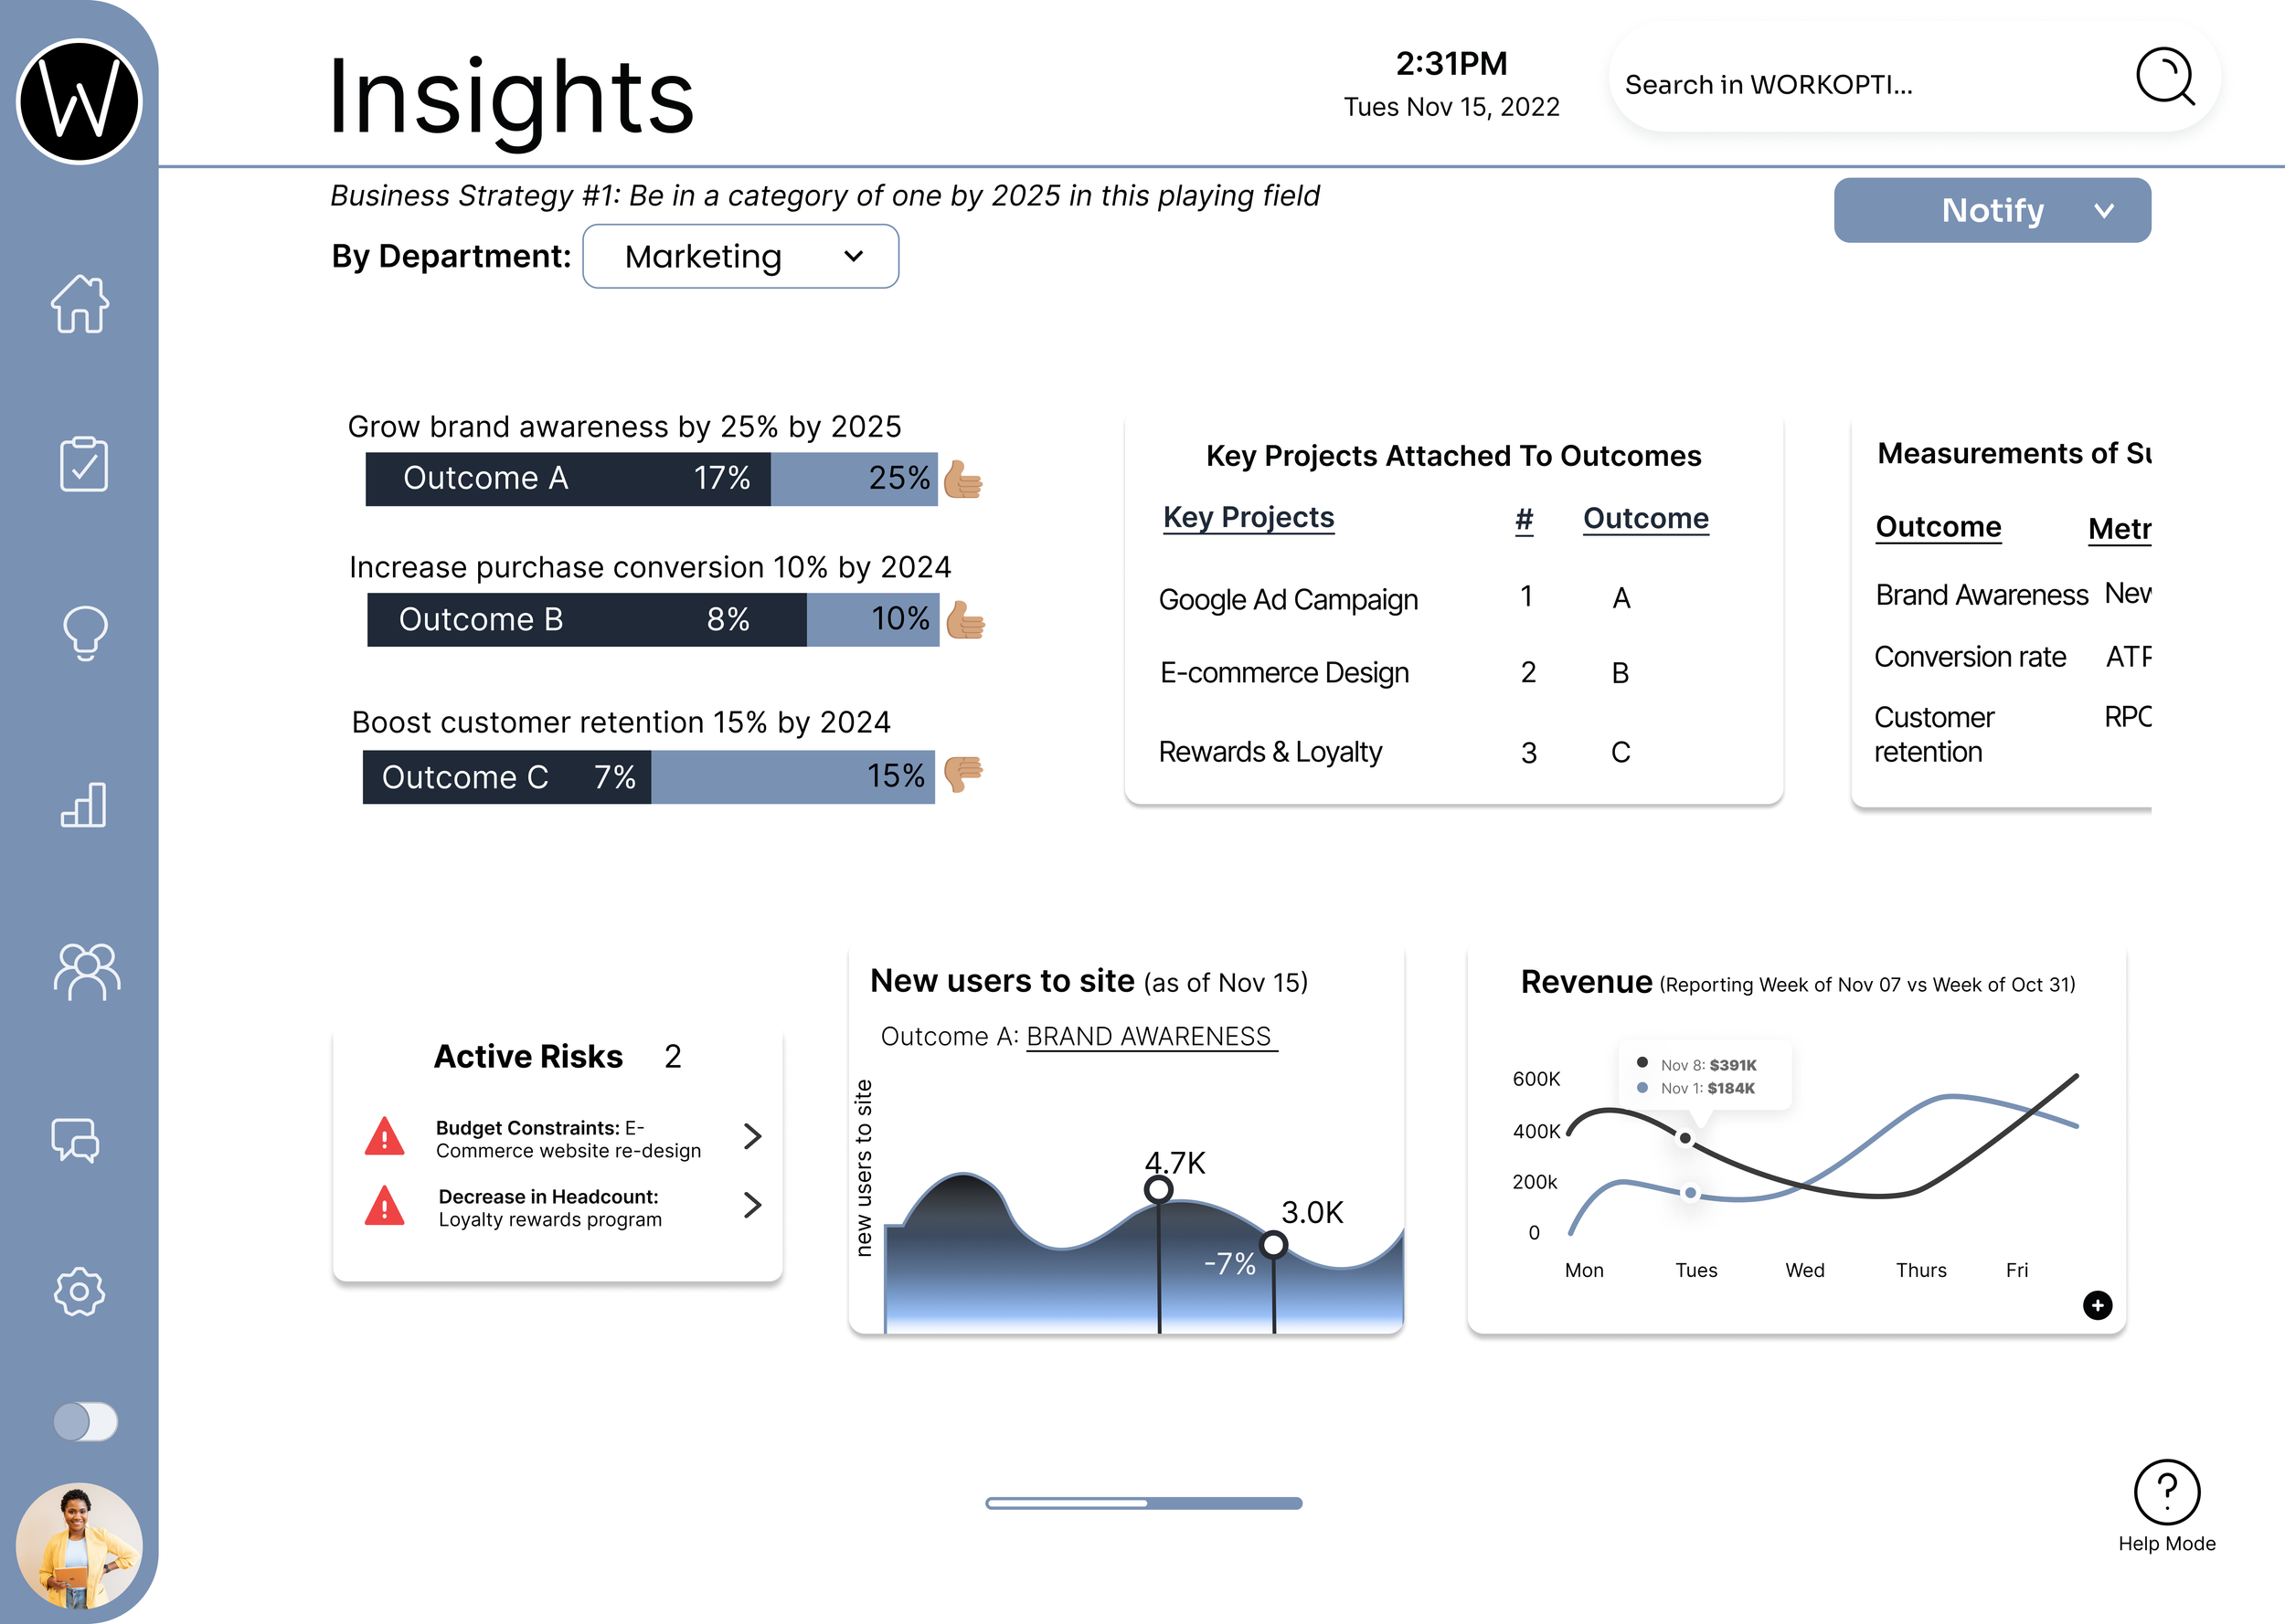Open the Marketing department dropdown
The height and width of the screenshot is (1624, 2285).
point(740,257)
